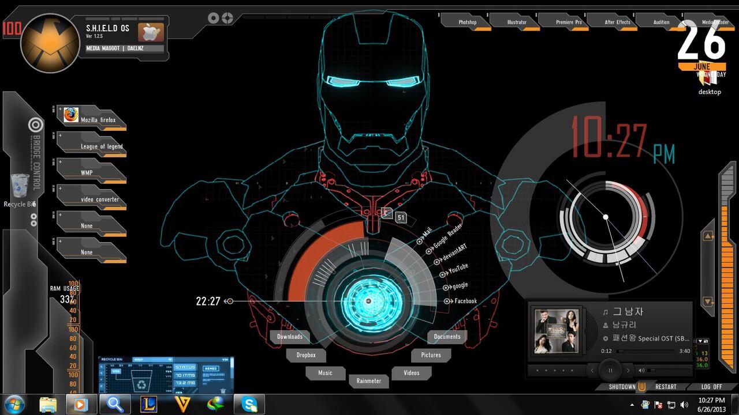Click the Bridge Control target circle icon
The width and height of the screenshot is (739, 415).
click(x=35, y=125)
